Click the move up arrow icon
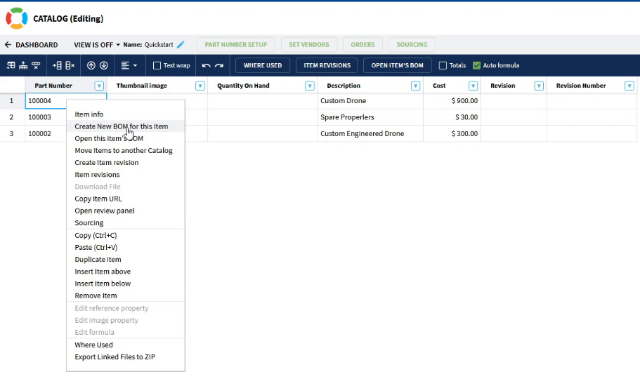 [x=91, y=65]
